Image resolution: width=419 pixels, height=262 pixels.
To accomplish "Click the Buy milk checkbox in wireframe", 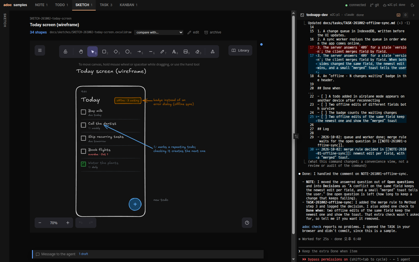I will (84, 112).
